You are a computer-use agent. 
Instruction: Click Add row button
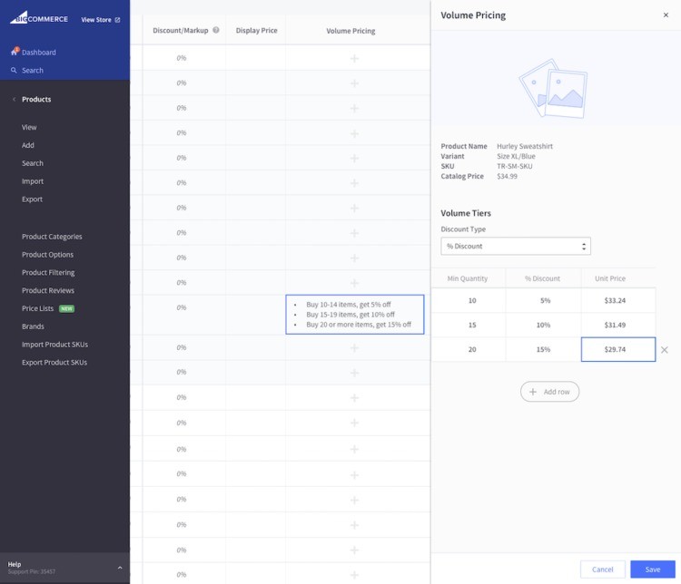click(x=549, y=392)
